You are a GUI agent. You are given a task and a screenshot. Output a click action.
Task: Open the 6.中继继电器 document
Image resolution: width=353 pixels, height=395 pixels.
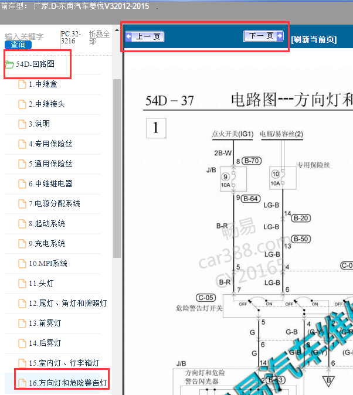[50, 183]
